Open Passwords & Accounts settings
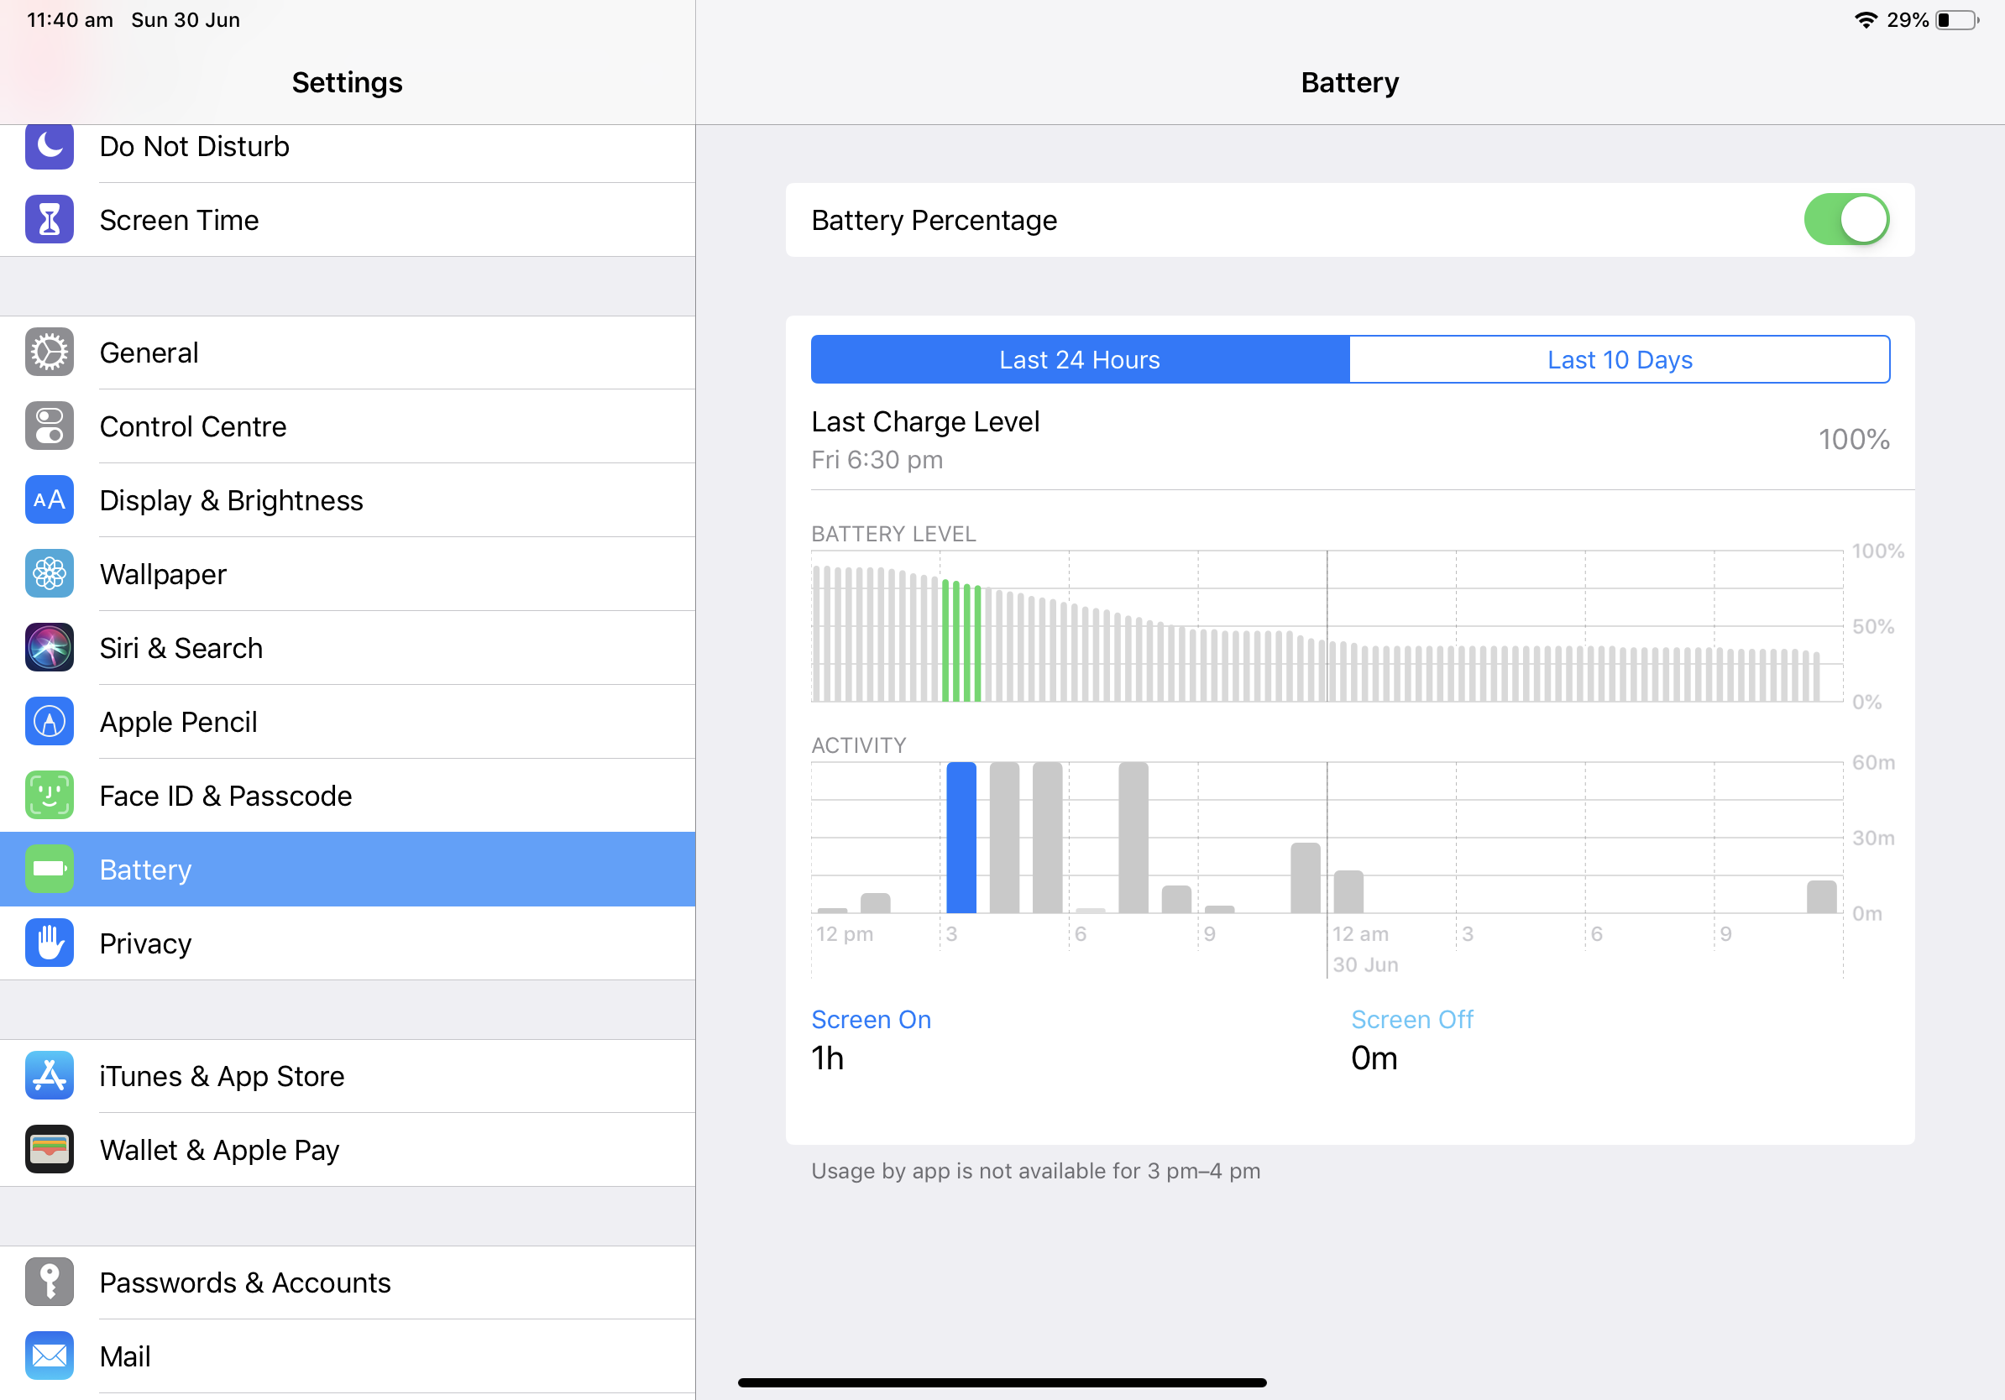This screenshot has width=2005, height=1400. click(x=348, y=1282)
